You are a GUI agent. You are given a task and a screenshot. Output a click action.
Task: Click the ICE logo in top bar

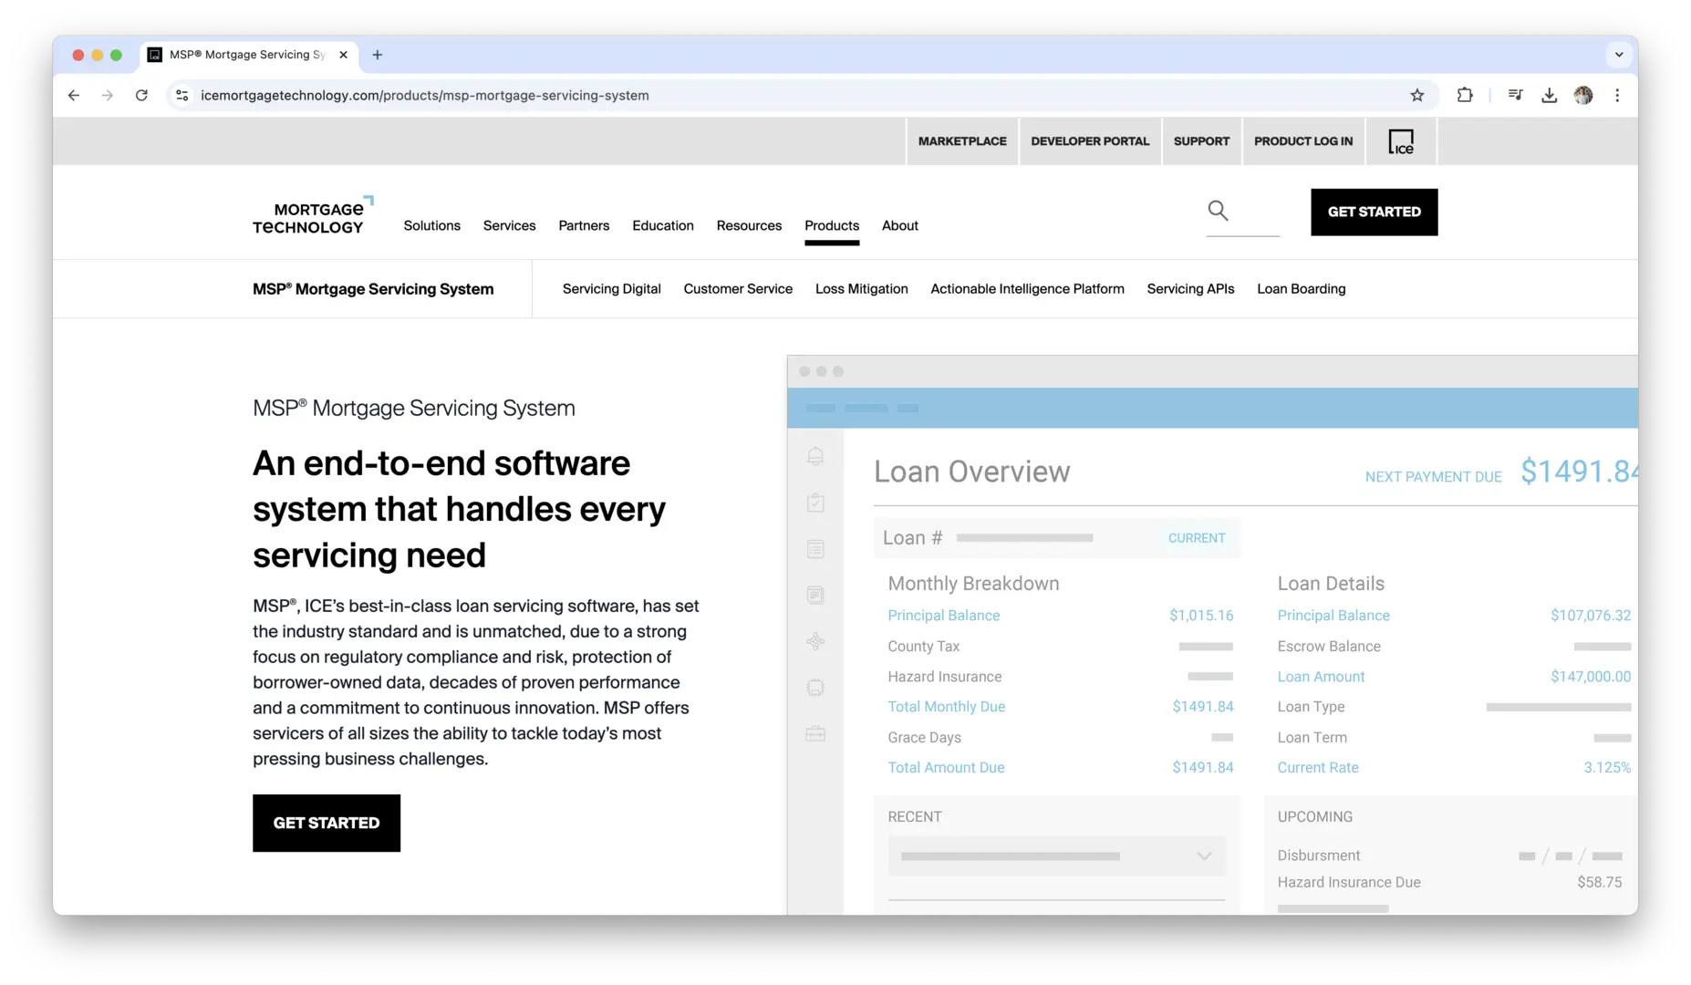coord(1401,141)
